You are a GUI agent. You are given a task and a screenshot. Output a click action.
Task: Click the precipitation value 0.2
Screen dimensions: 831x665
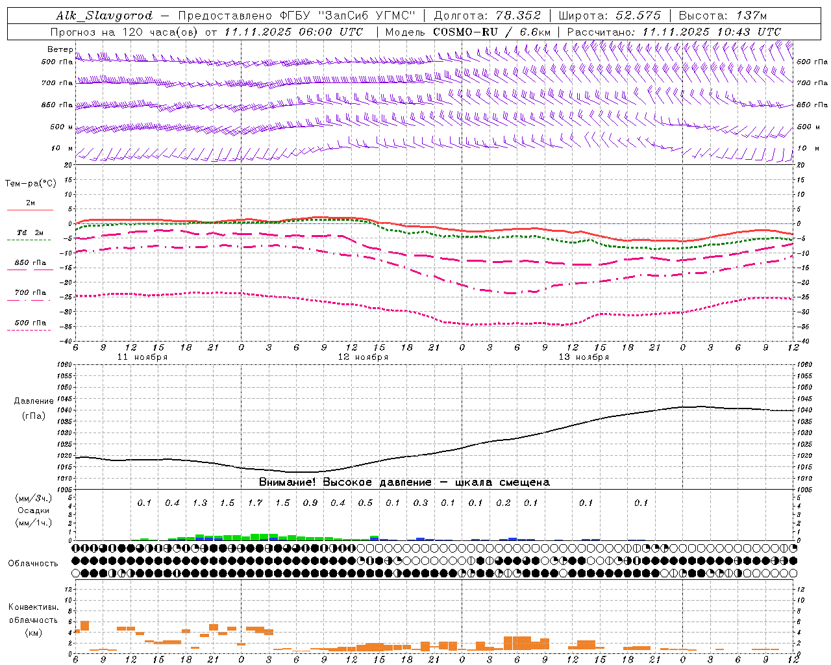pos(503,503)
